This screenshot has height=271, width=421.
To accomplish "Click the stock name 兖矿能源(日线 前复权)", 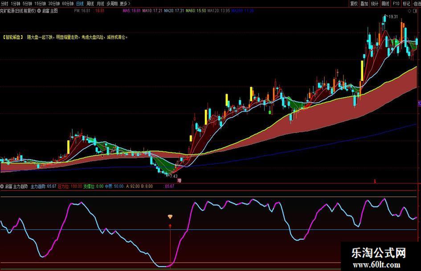I will (18, 11).
